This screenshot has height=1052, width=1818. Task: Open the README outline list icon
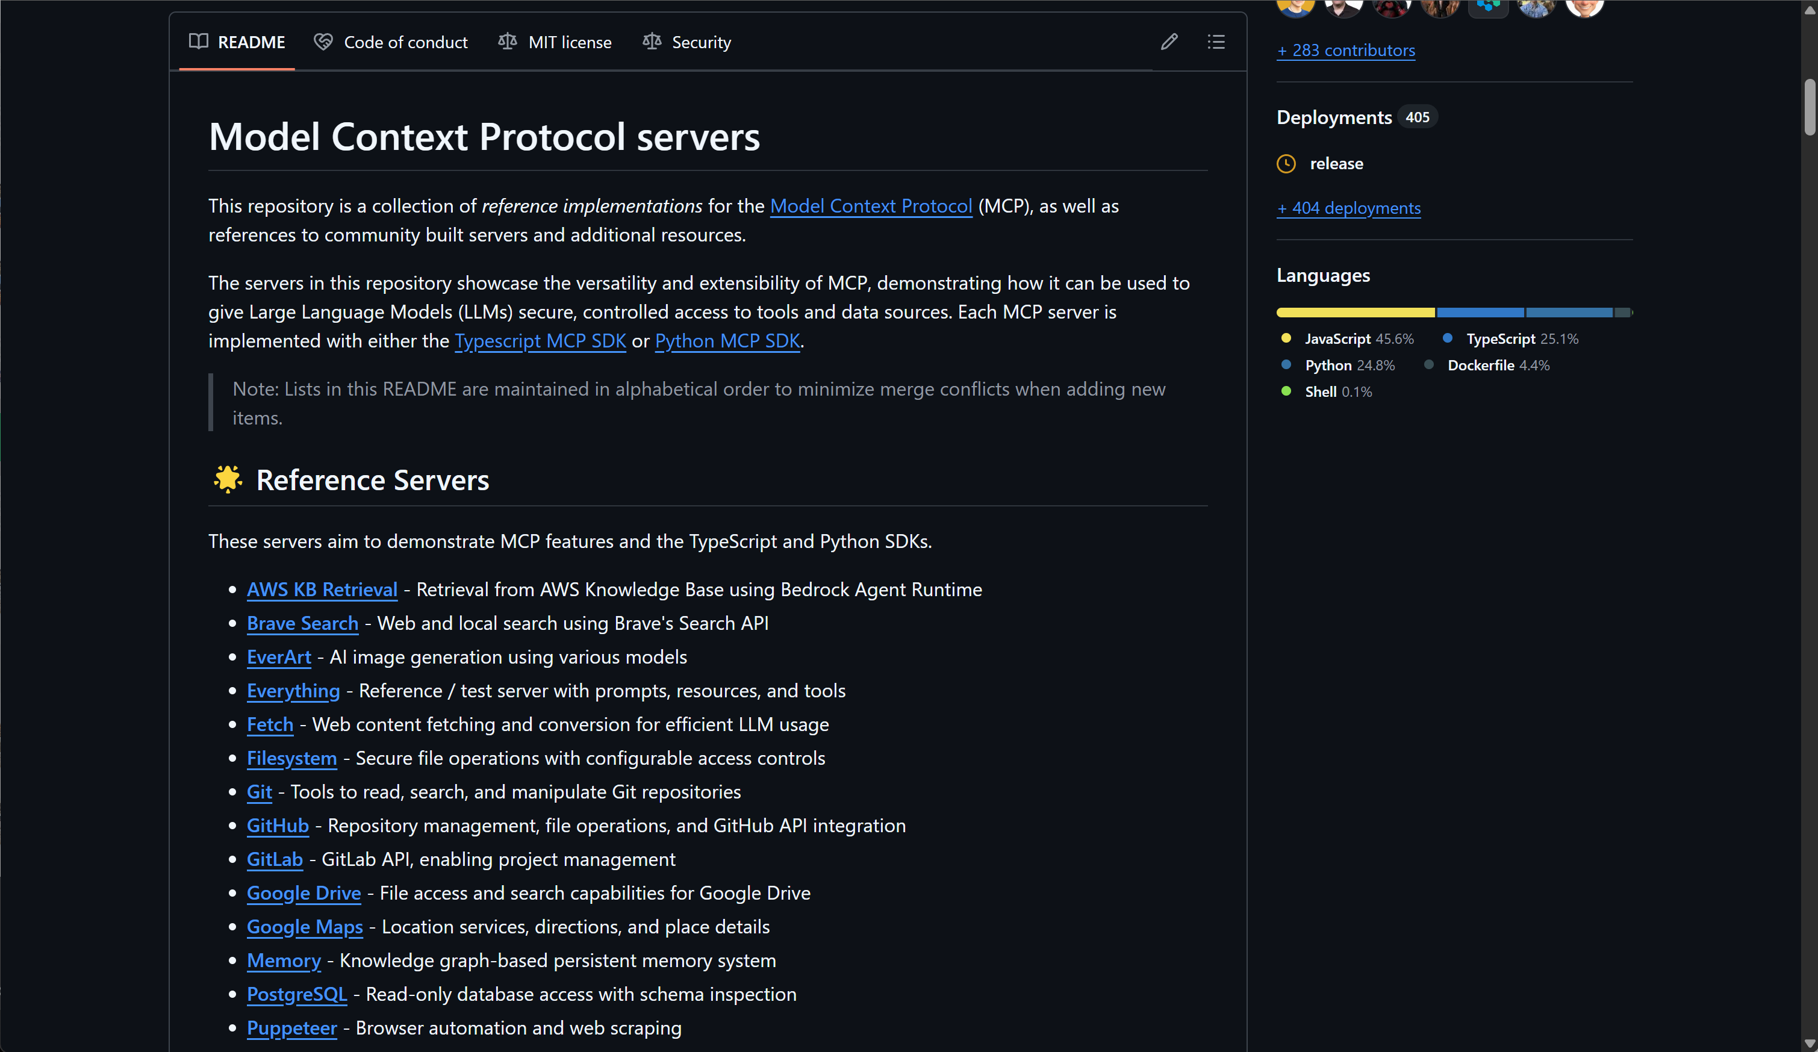point(1216,42)
